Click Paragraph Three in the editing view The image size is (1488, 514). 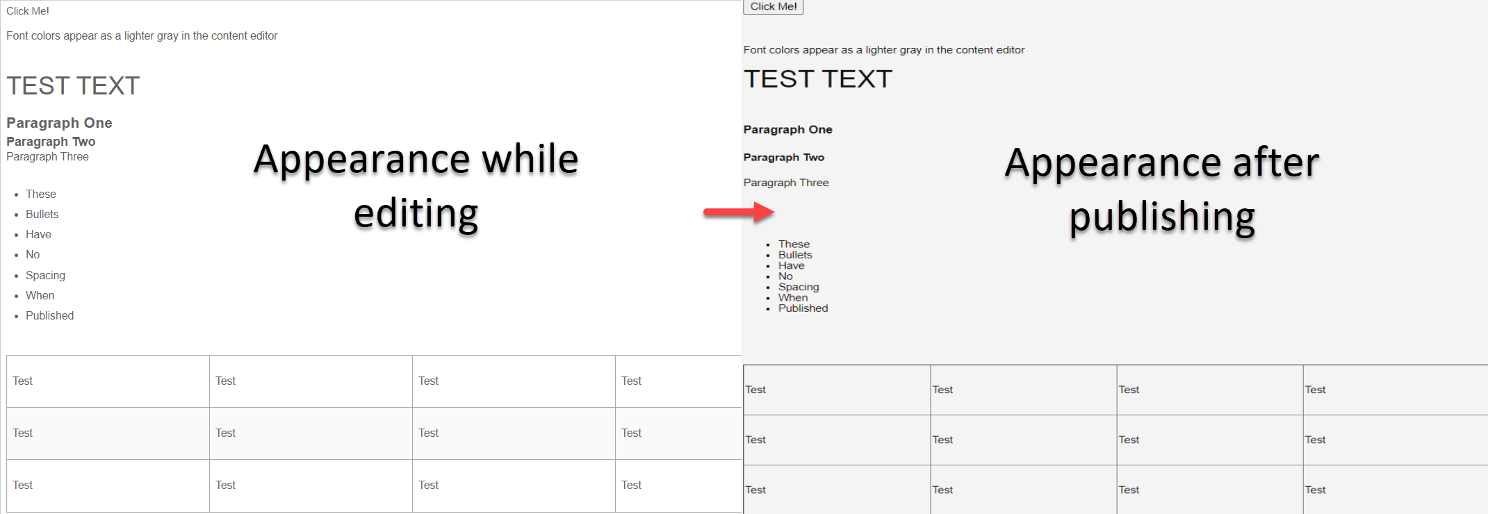coord(47,157)
